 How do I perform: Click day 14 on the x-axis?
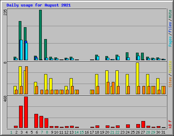(x=76, y=132)
